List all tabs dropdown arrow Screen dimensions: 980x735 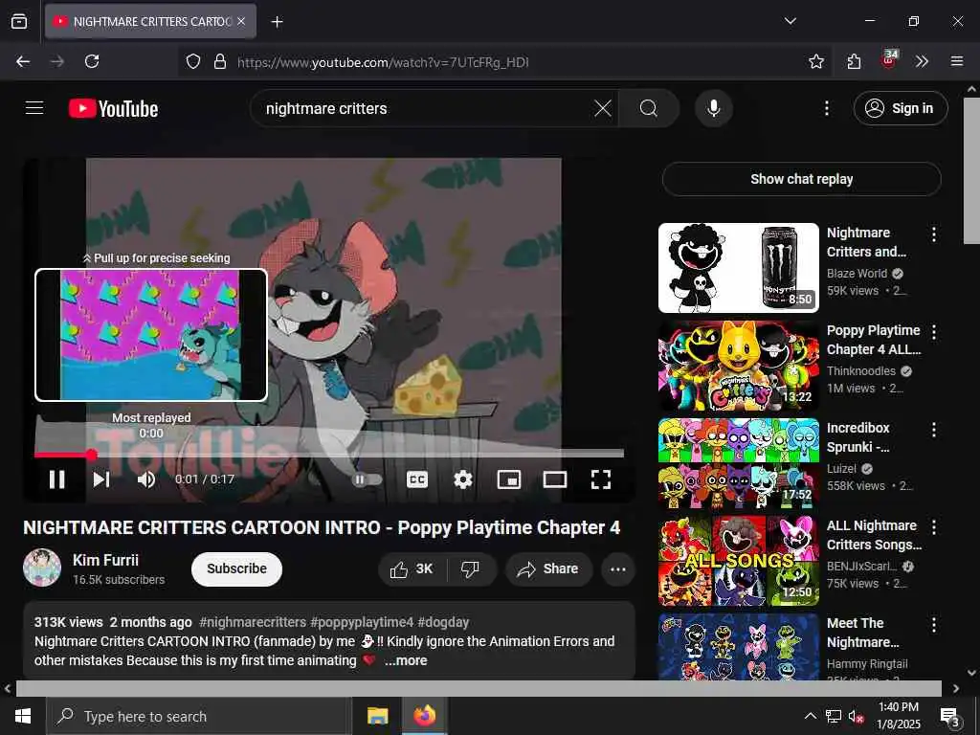[790, 21]
